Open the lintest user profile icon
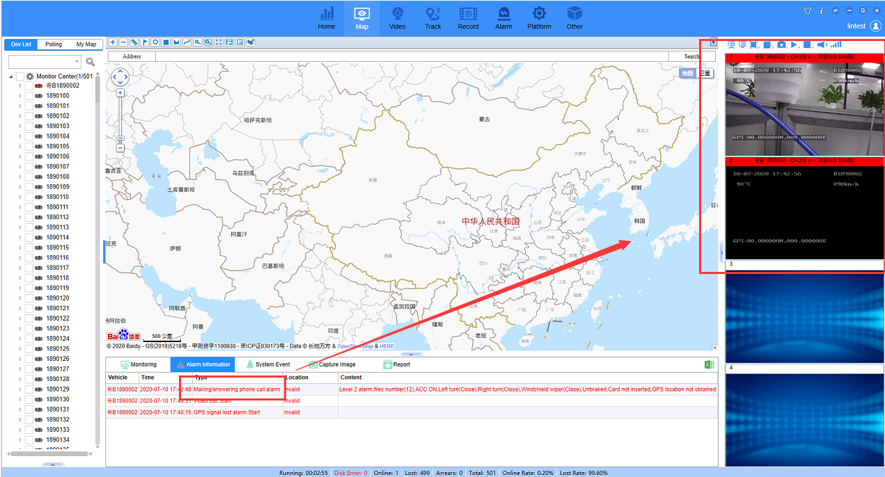 875,26
